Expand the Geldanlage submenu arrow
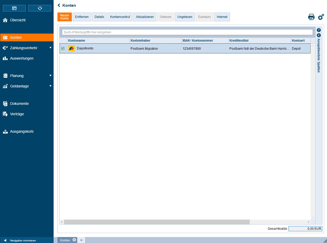This screenshot has width=327, height=243. (50, 86)
